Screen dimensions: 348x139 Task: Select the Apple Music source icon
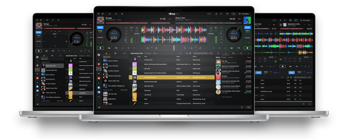[x=99, y=64]
